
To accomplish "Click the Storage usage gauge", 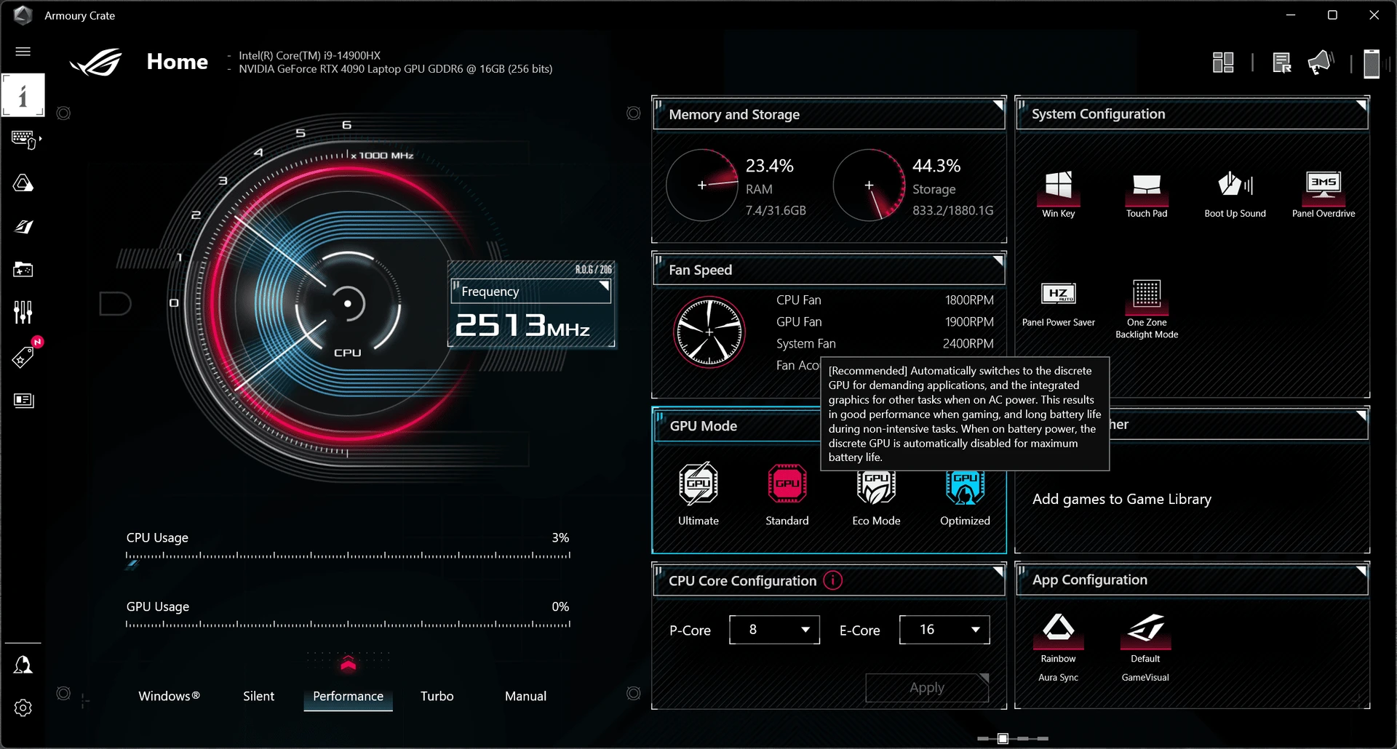I will point(869,185).
